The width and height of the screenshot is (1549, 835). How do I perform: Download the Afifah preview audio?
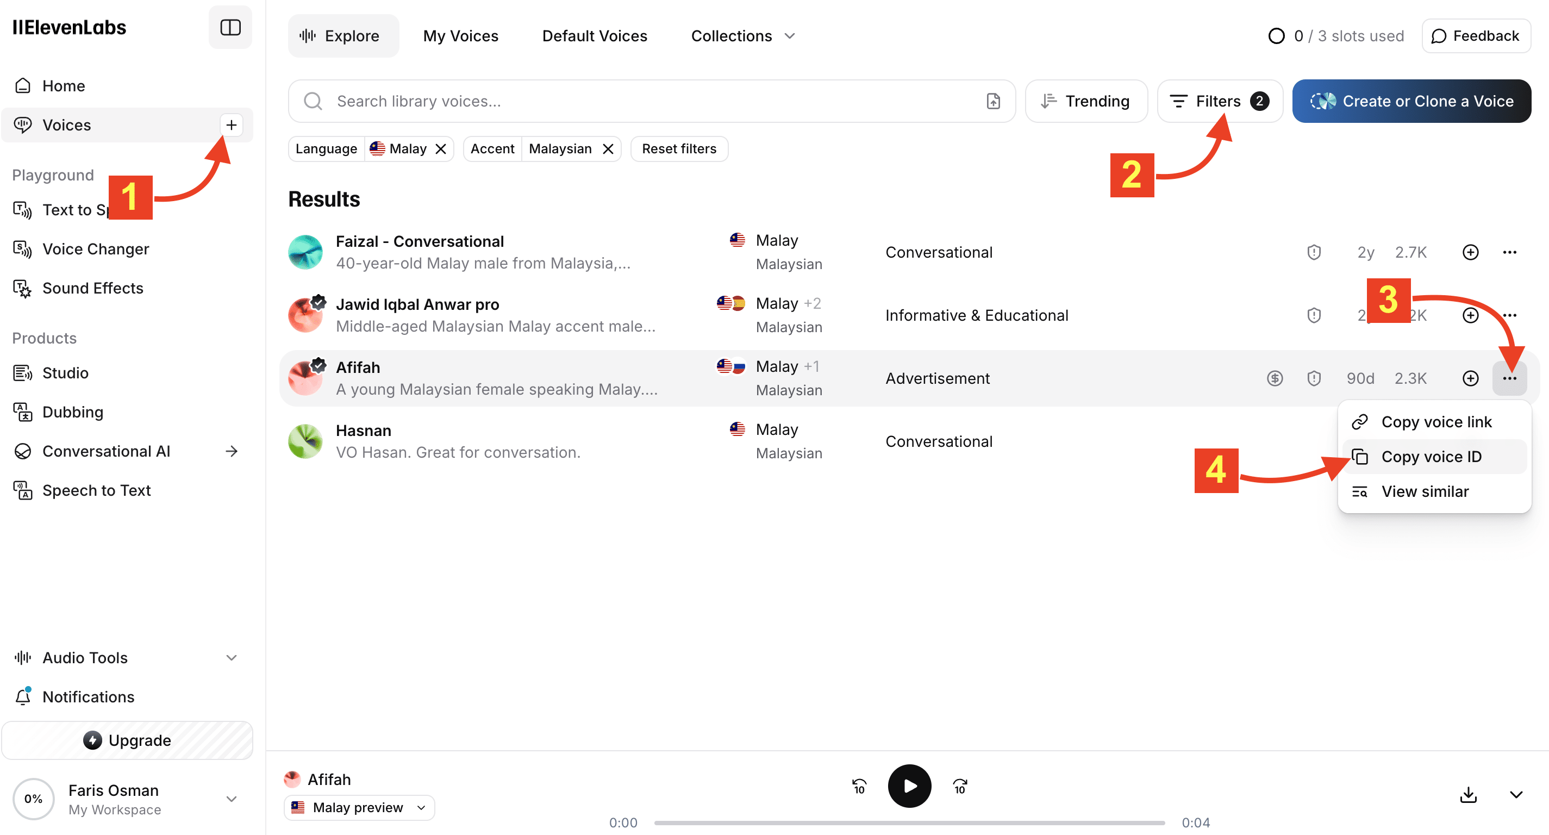pyautogui.click(x=1468, y=795)
